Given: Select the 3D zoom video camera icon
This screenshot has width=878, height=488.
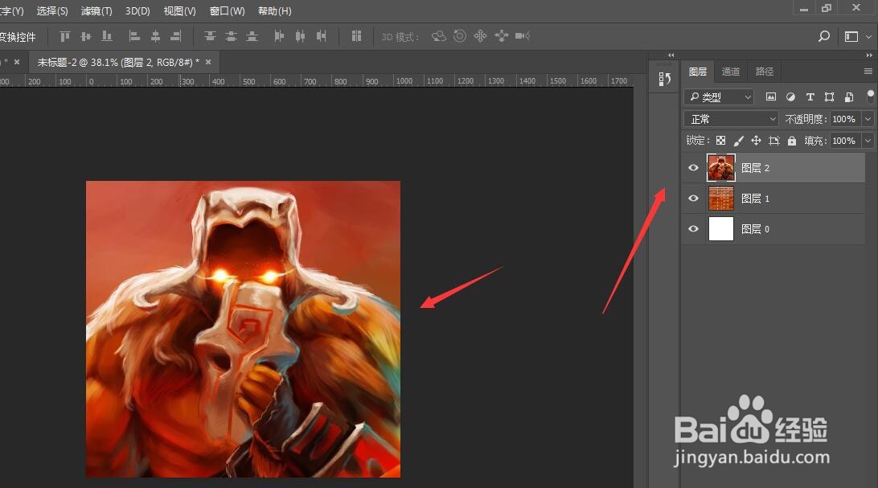Looking at the screenshot, I should pos(523,36).
